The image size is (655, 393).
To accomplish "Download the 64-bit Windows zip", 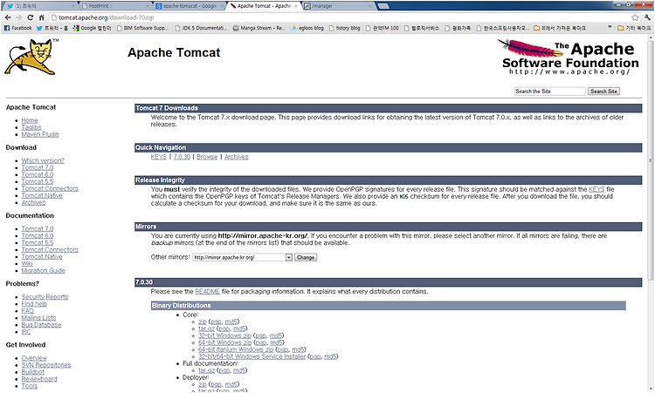I will pos(225,342).
